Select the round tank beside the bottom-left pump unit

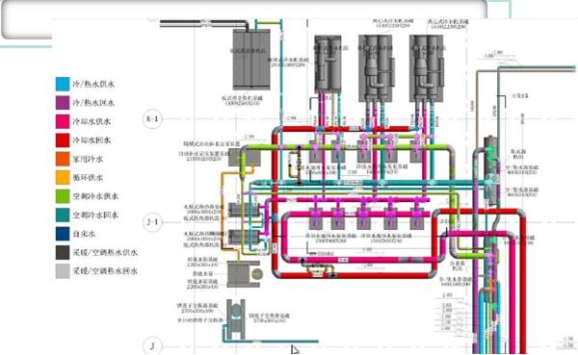(x=256, y=274)
